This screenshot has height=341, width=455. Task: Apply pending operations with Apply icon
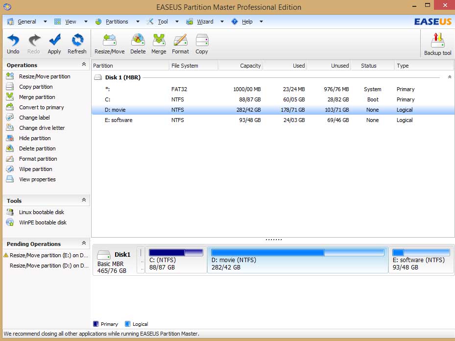pyautogui.click(x=54, y=43)
